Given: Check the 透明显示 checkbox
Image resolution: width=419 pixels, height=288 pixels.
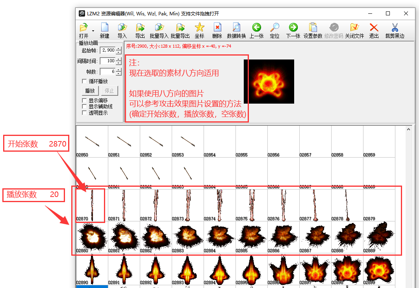Looking at the screenshot, I should click(x=84, y=113).
